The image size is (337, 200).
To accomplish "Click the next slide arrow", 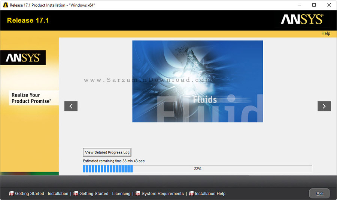I will tap(324, 106).
